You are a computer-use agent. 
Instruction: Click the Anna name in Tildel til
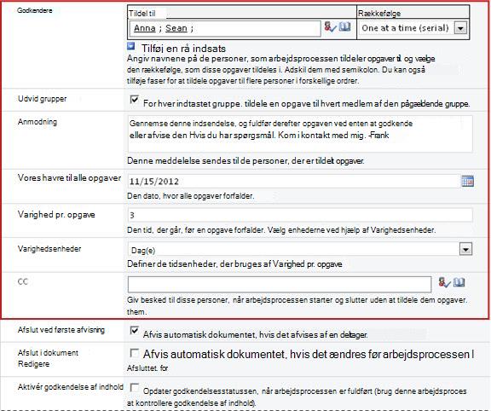(144, 28)
